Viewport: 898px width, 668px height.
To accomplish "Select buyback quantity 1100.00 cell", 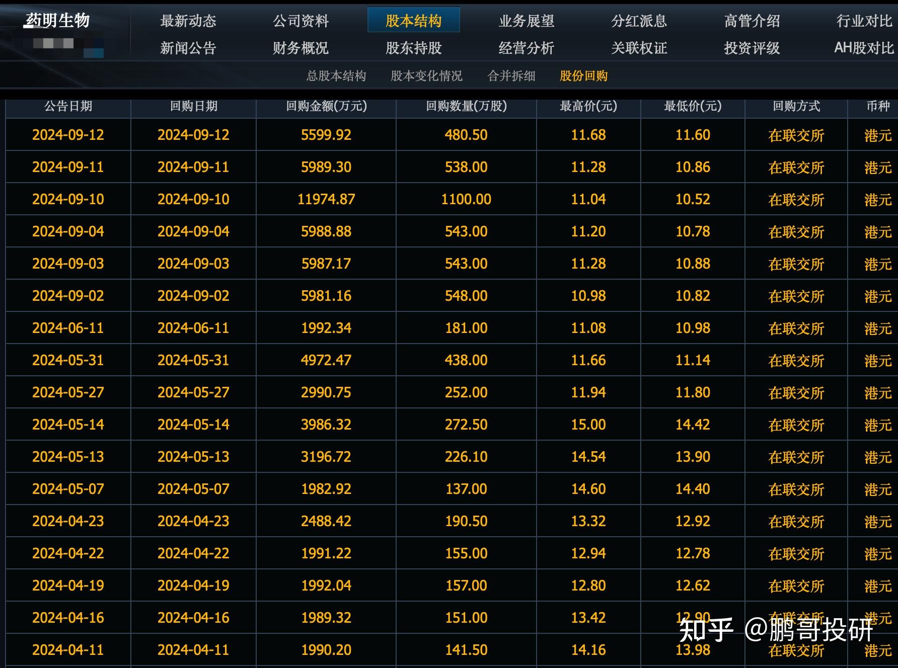I will pos(467,199).
